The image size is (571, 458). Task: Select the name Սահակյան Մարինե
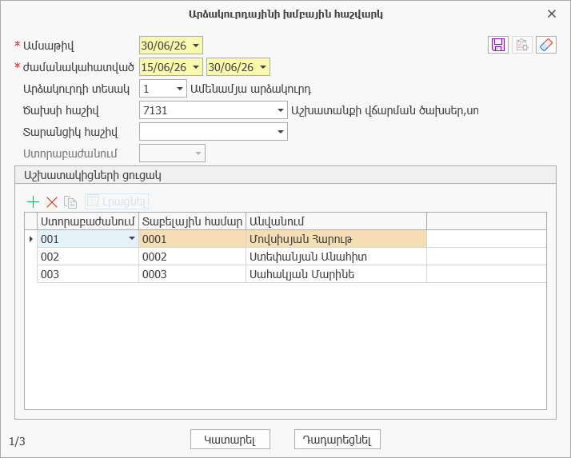click(x=336, y=274)
